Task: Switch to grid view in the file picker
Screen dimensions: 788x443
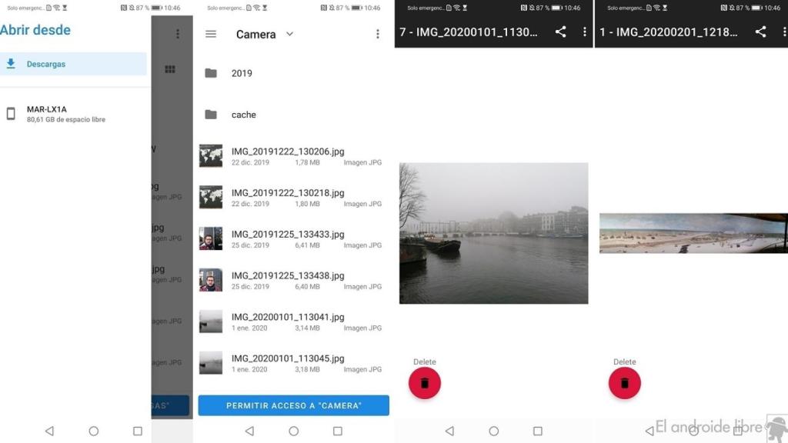Action: (x=170, y=69)
